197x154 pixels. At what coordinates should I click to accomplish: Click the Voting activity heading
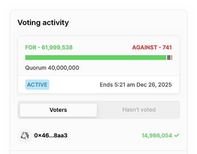(x=43, y=23)
